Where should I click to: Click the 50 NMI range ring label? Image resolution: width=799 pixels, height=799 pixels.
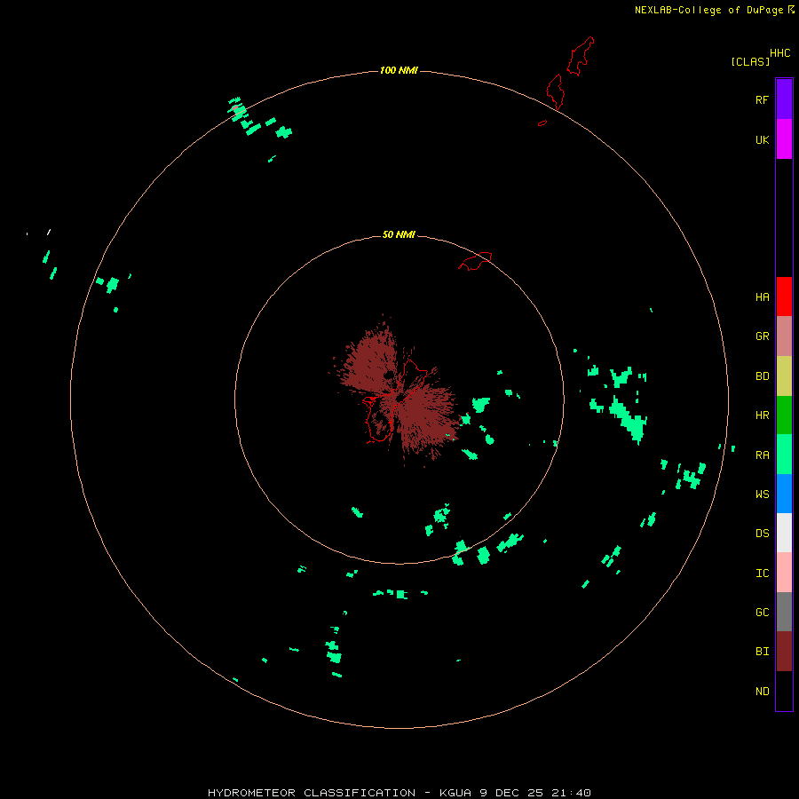click(x=399, y=234)
